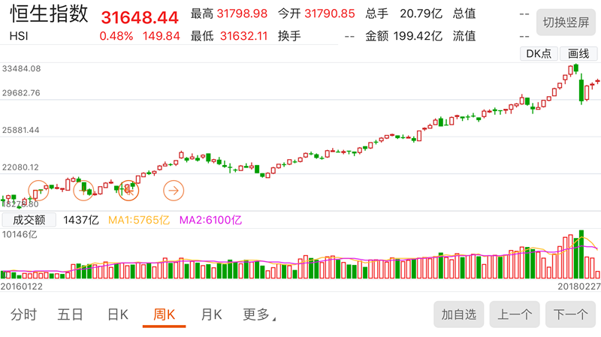The height and width of the screenshot is (337, 601).
Task: Expand the 更多 period options
Action: [x=258, y=314]
